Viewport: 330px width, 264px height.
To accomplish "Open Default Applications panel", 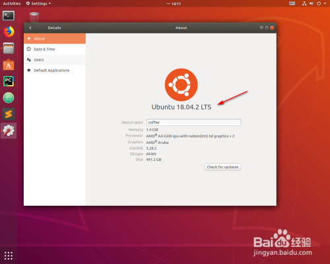I will 55,70.
